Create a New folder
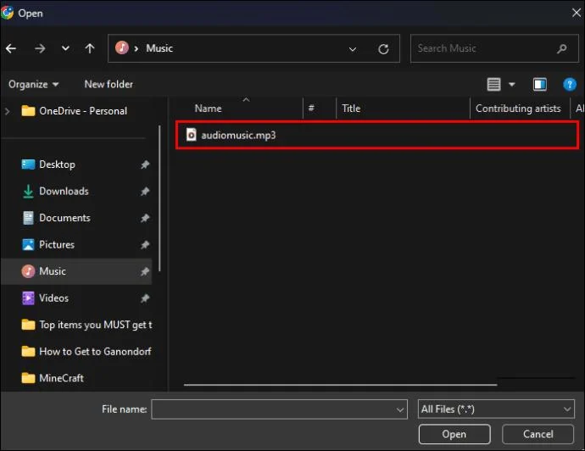This screenshot has width=585, height=451. (x=109, y=84)
